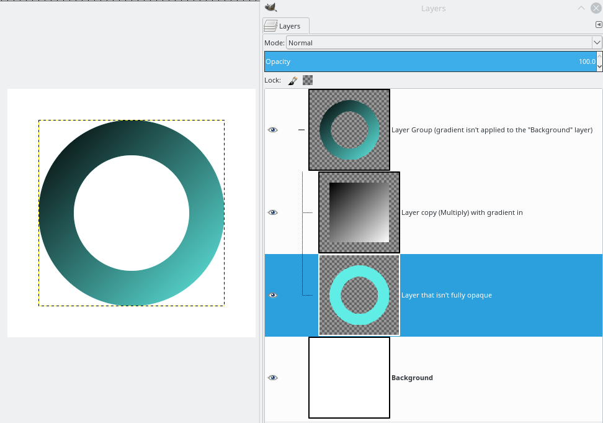Hide the Multiply gradient layer eye icon
Viewport: 603px width, 423px height.
pos(272,212)
